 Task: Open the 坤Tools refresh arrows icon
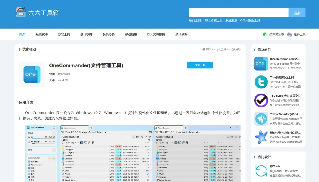261,171
